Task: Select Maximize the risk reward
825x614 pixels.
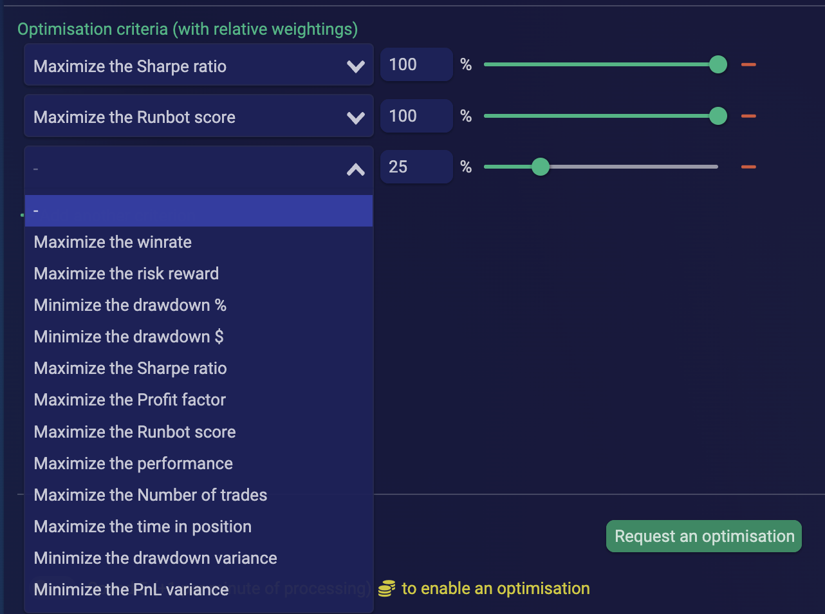Action: 126,274
